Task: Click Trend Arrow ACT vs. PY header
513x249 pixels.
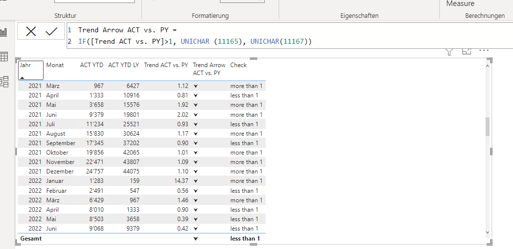Action: click(x=209, y=69)
